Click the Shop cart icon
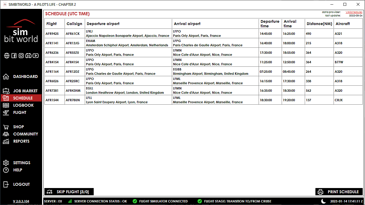Image resolution: width=365 pixels, height=205 pixels. click(x=6, y=127)
